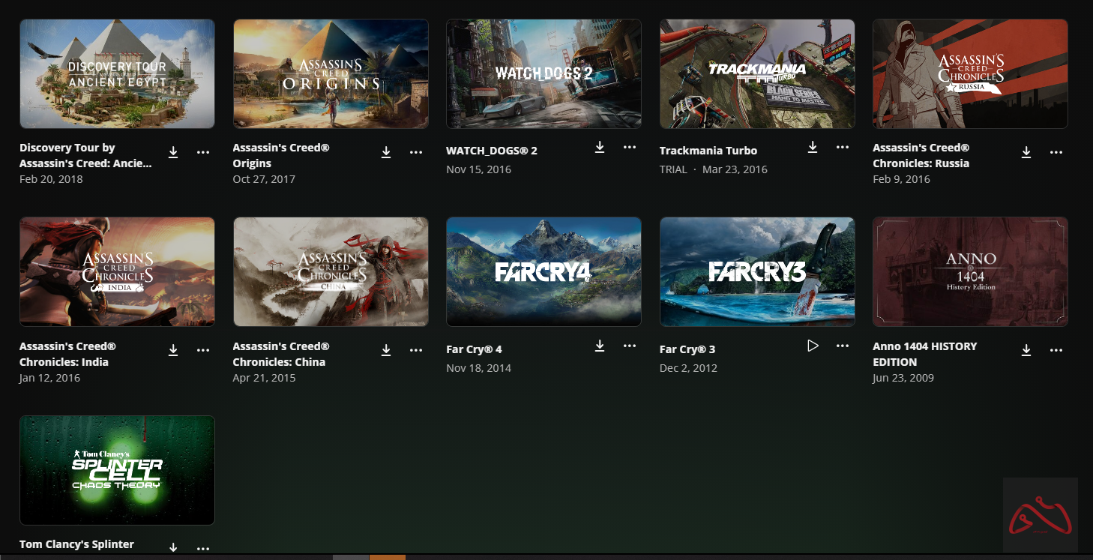Click the download icon for Trackmania Turbo
The image size is (1093, 560).
pyautogui.click(x=813, y=148)
